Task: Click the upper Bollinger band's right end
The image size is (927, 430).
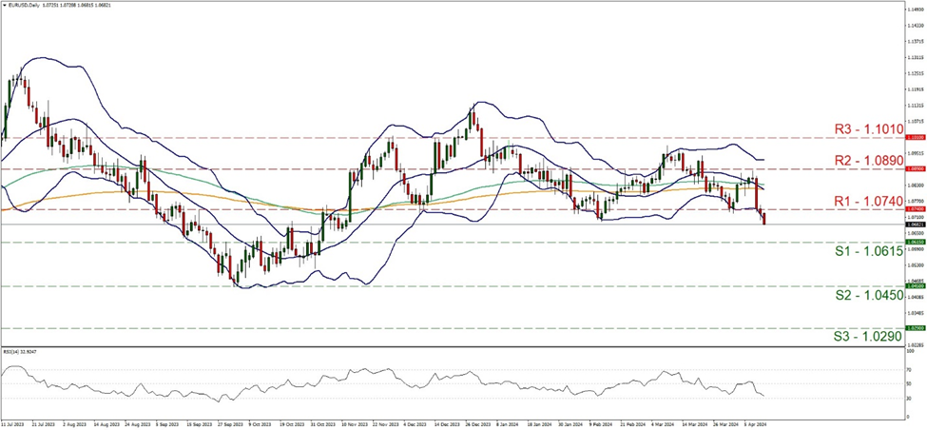Action: (x=763, y=160)
